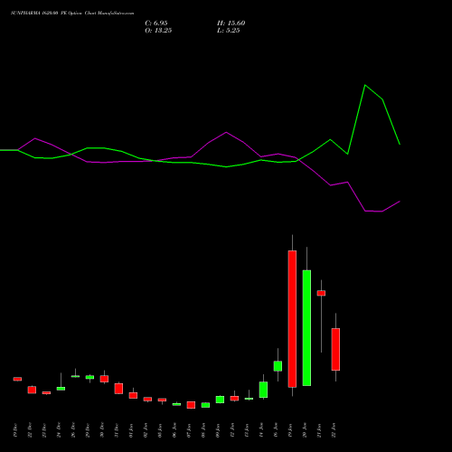452x452 pixels.
Task: Select the green candle for 16 Jan
Action: [278, 366]
